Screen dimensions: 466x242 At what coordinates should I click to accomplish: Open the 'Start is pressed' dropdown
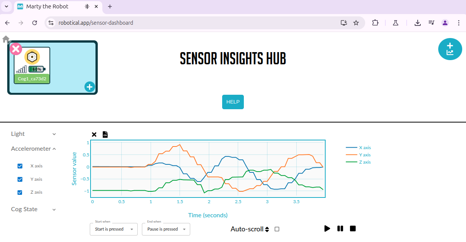tap(113, 229)
